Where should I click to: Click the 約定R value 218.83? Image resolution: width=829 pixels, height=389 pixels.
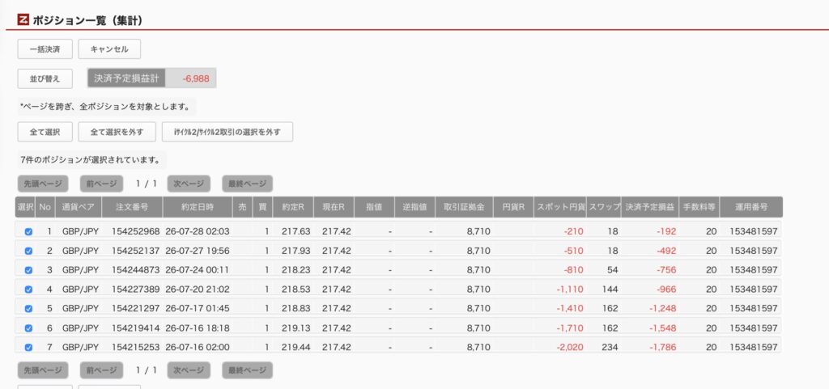click(x=296, y=309)
